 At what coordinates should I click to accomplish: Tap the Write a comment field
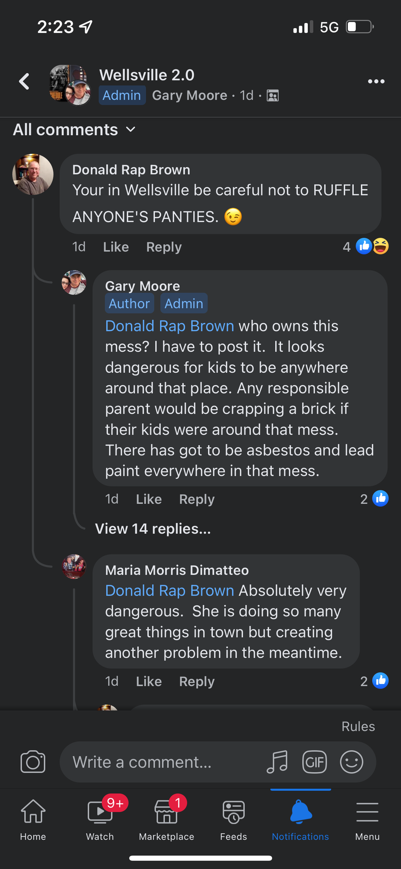tap(163, 762)
